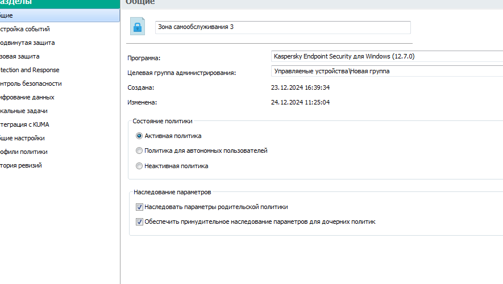Open "Detection and Response" section

pos(30,70)
